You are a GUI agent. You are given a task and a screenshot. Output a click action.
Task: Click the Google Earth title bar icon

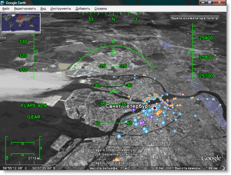[x=2, y=3]
